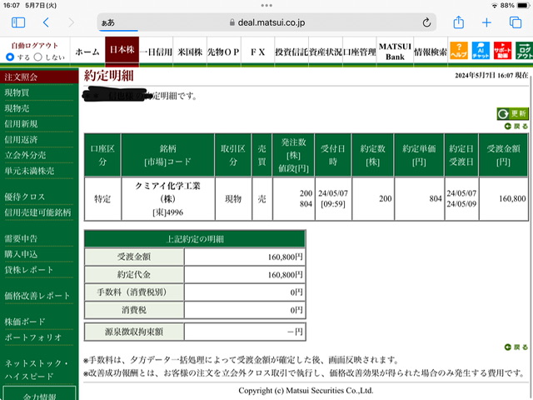The image size is (533, 400).
Task: Select 信用返済 in the sidebar
Action: coord(21,139)
